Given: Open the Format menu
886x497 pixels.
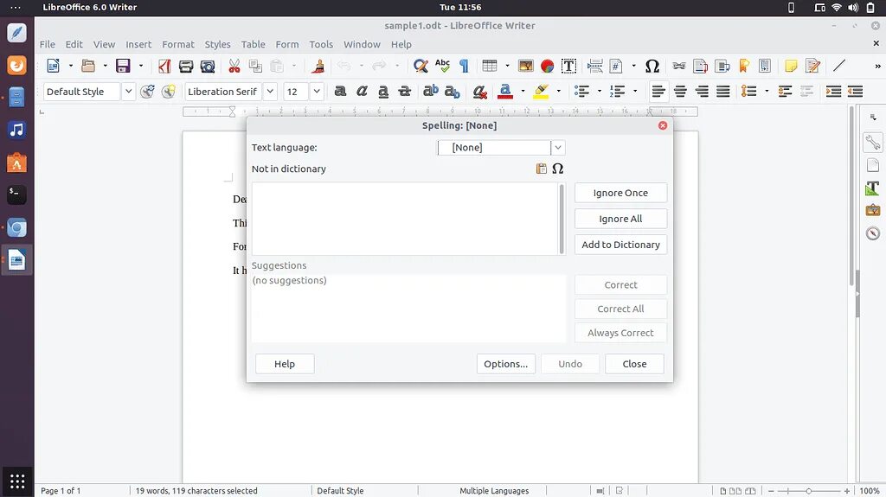Looking at the screenshot, I should [x=178, y=44].
